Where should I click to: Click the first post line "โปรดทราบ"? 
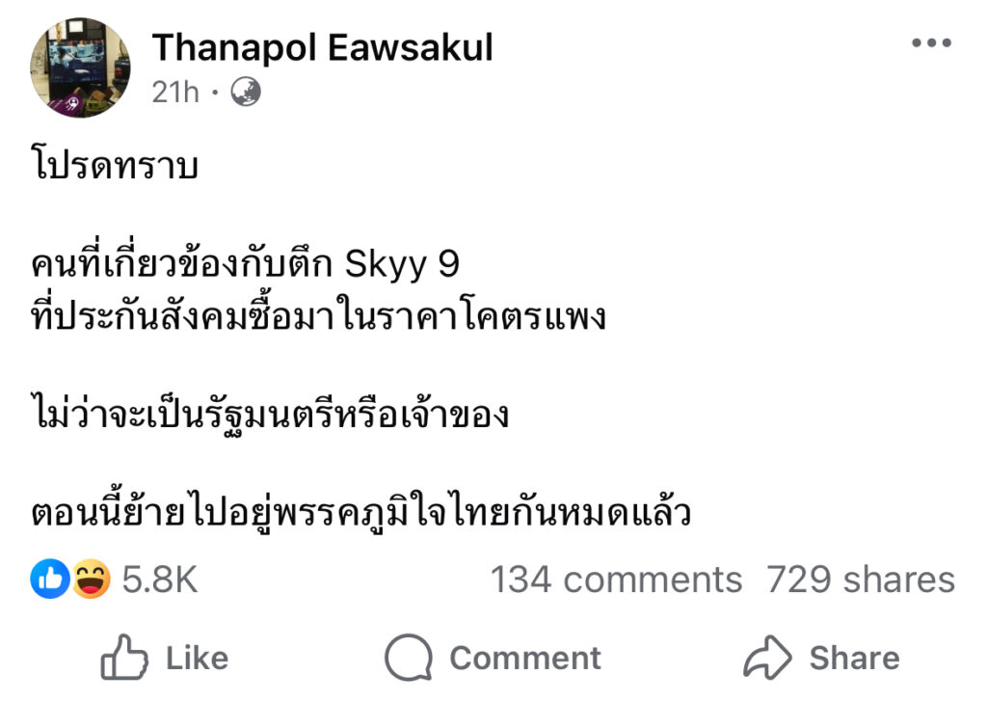(115, 166)
